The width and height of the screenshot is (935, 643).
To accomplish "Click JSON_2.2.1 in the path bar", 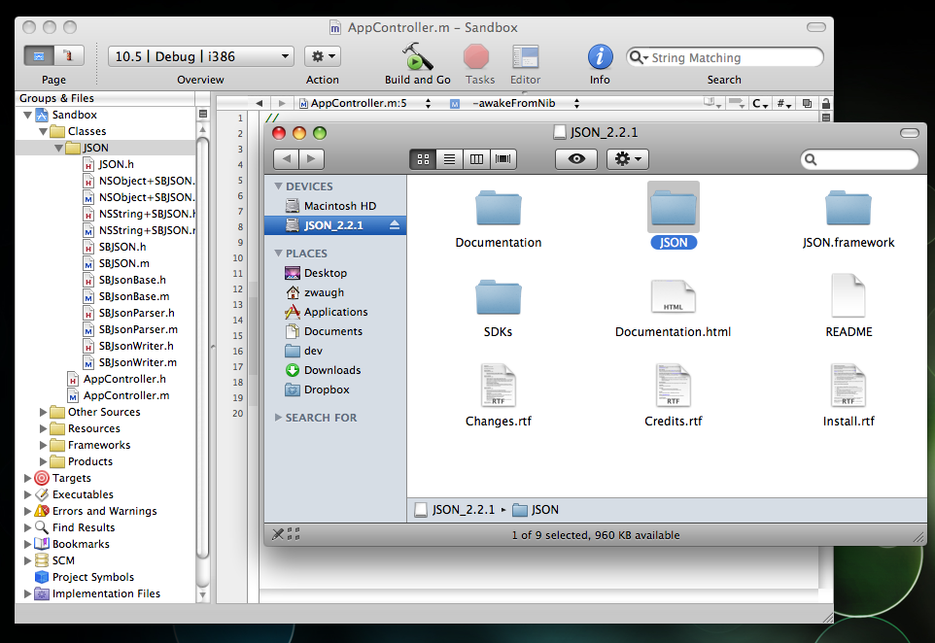I will tap(463, 509).
